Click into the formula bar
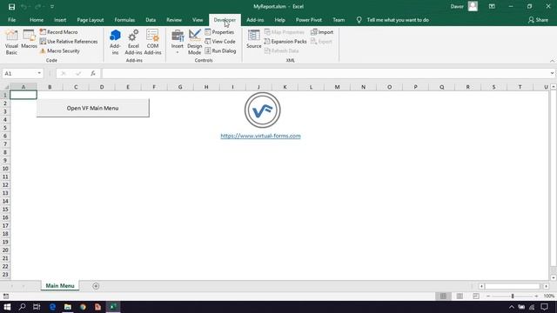This screenshot has height=313, width=557. pyautogui.click(x=325, y=73)
